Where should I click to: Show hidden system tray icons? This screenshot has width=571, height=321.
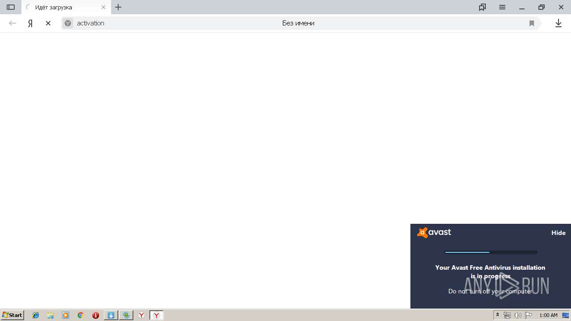pos(497,315)
